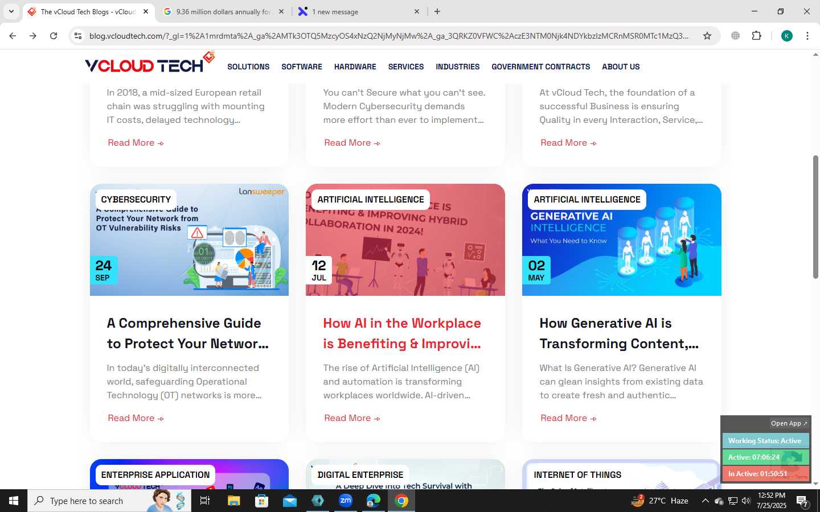Image resolution: width=820 pixels, height=512 pixels.
Task: Open 'A Comprehensive Guide to Protect Your Network' title
Action: click(188, 333)
